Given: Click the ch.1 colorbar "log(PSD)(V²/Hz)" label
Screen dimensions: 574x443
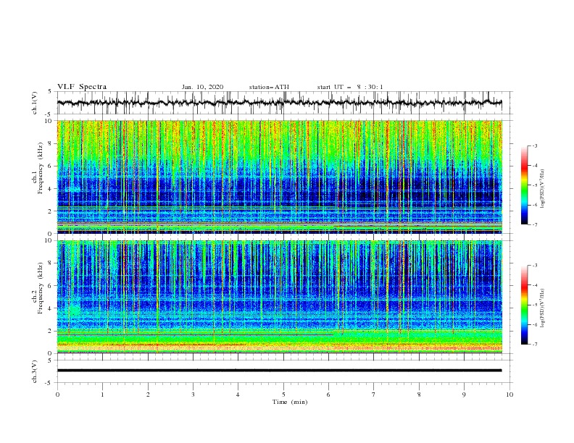Looking at the screenshot, I should [542, 187].
